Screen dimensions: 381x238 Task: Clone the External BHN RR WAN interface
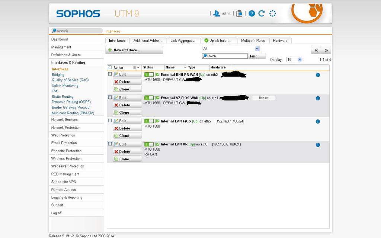click(x=127, y=89)
